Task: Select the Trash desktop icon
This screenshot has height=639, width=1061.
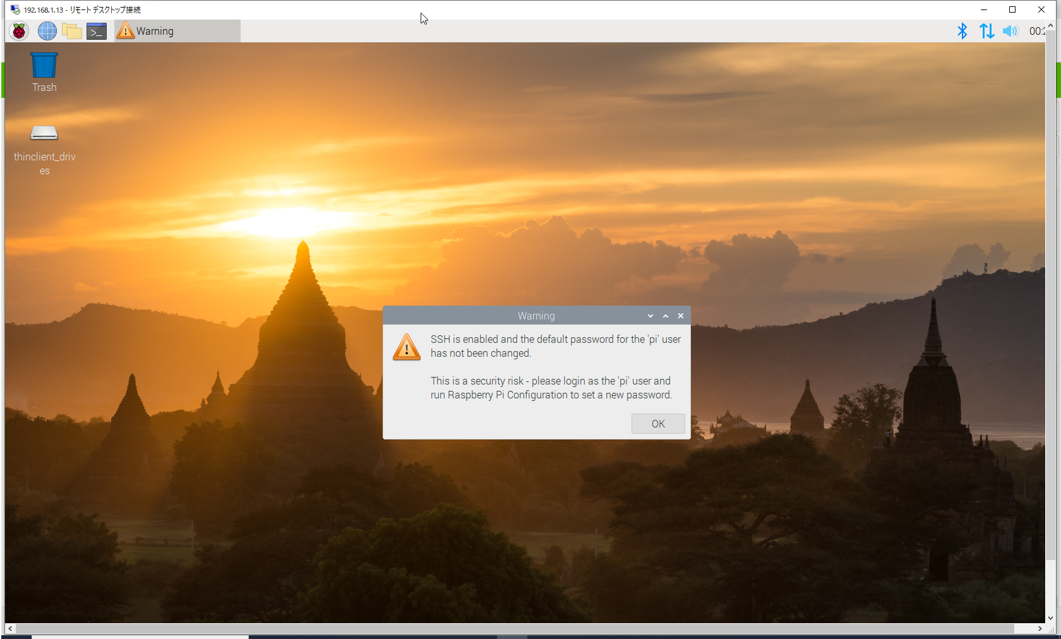Action: pos(44,73)
